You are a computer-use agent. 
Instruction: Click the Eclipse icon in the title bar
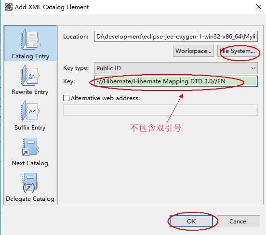click(x=9, y=7)
